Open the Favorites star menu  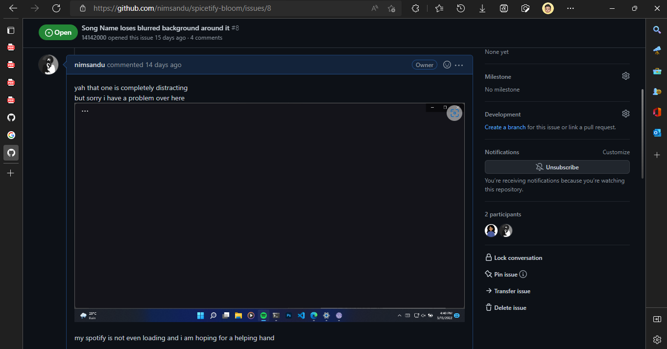click(439, 8)
